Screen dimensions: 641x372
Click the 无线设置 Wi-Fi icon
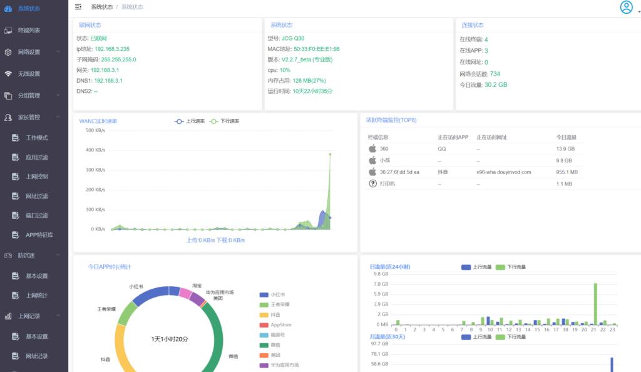point(8,74)
